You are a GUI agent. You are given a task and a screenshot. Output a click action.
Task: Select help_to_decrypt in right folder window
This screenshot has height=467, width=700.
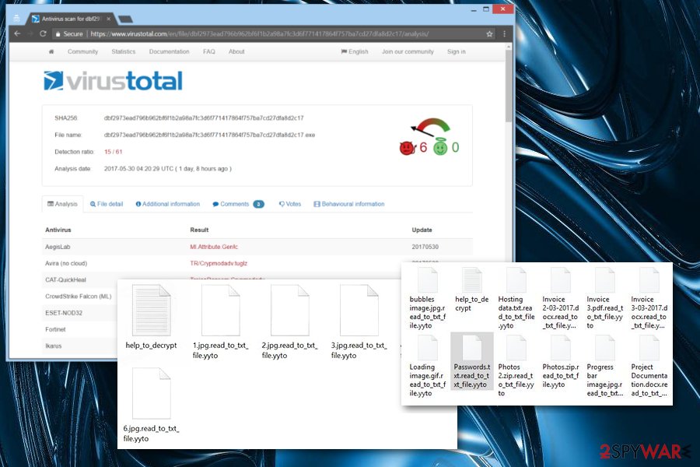(472, 290)
